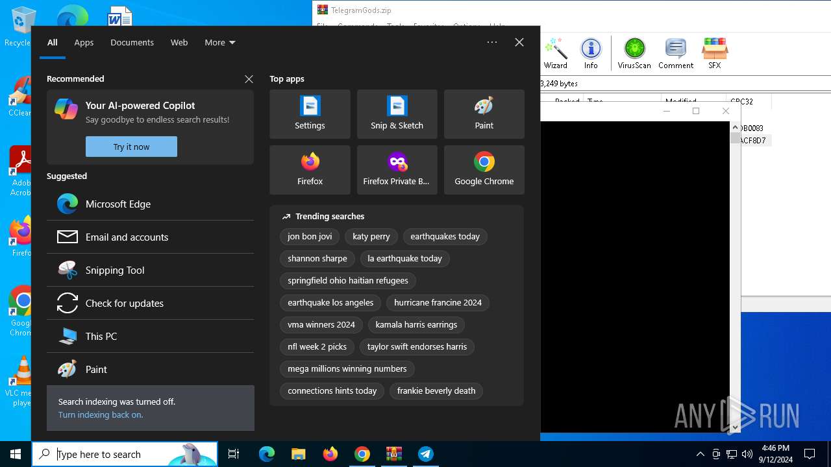Viewport: 831px width, 467px height.
Task: Launch the Firefox tile in Top apps
Action: click(x=310, y=170)
